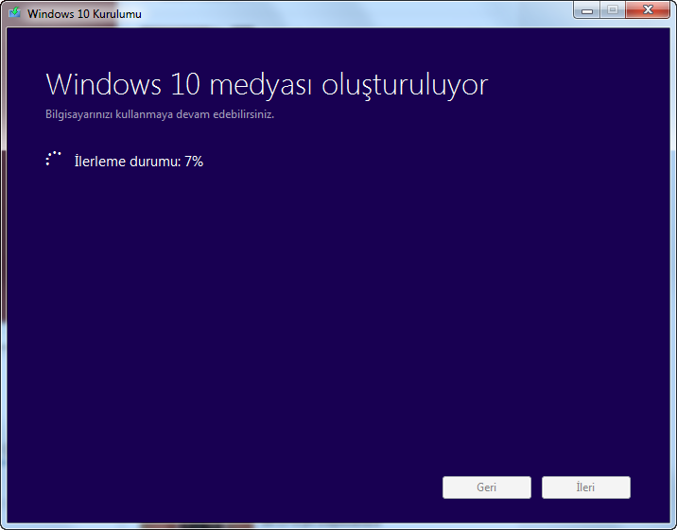Close the Windows 10 Kurulumu window
The width and height of the screenshot is (677, 530).
[x=648, y=10]
